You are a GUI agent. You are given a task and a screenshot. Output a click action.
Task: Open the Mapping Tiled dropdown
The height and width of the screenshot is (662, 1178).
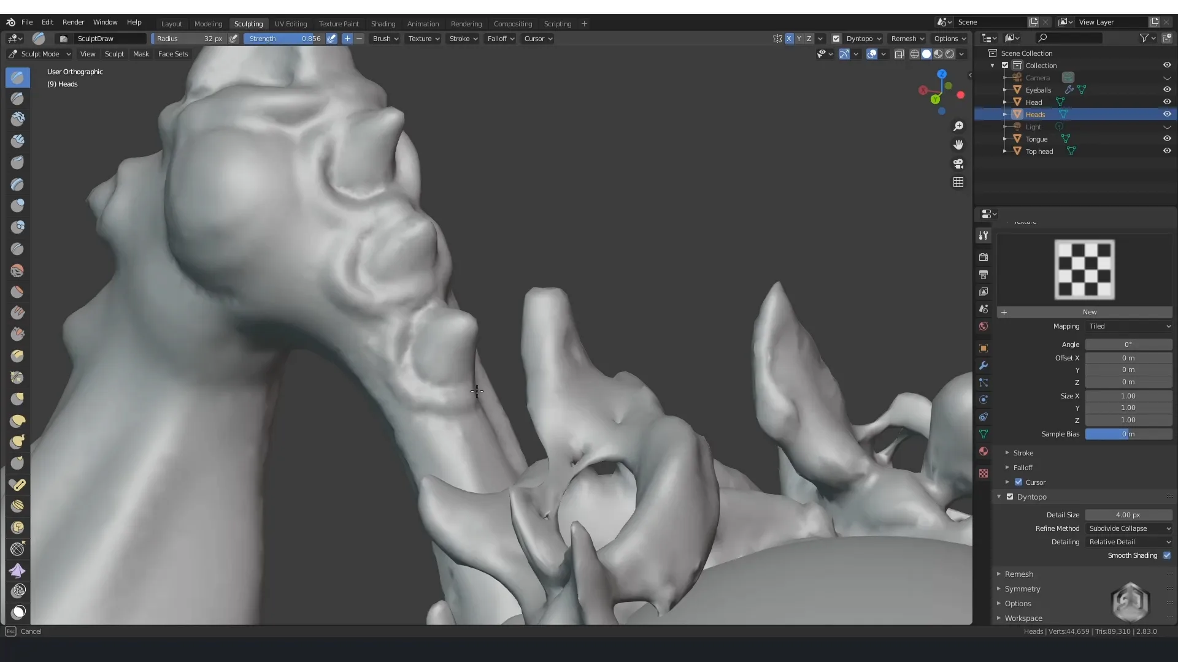[x=1129, y=327]
